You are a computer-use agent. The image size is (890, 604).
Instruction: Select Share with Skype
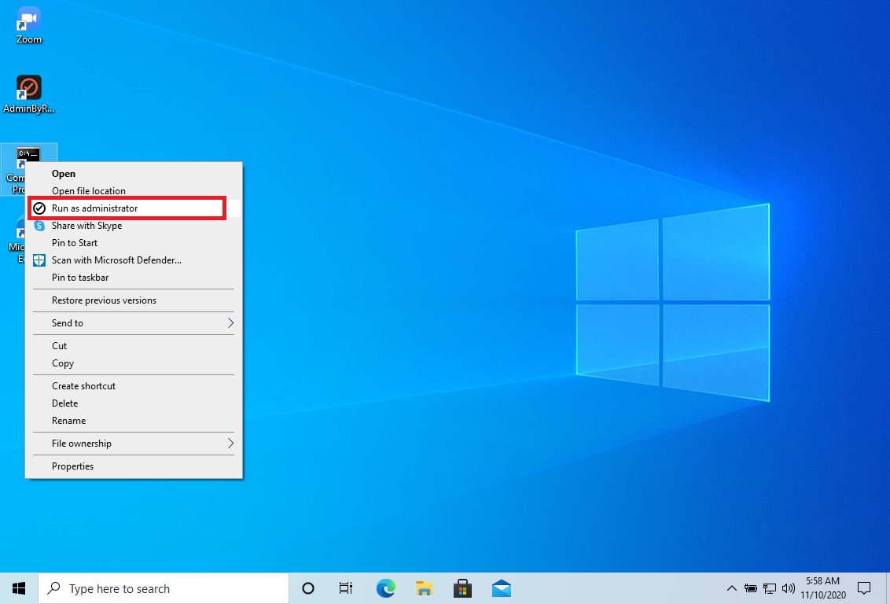tap(134, 226)
